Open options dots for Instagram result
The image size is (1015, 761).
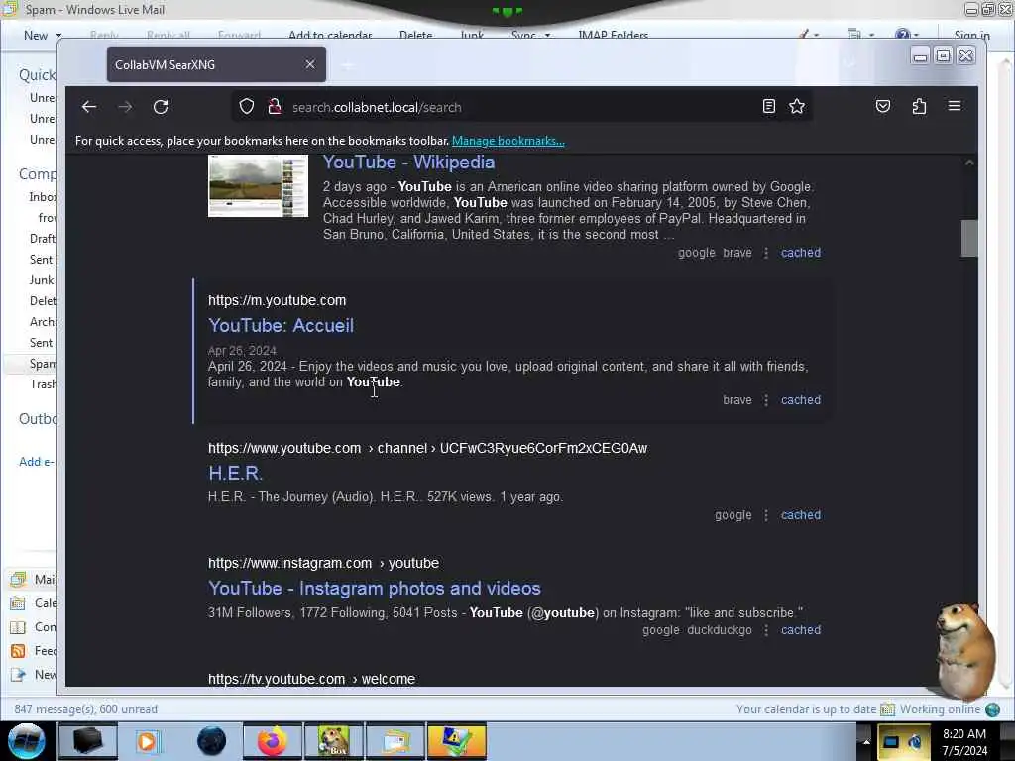click(766, 629)
